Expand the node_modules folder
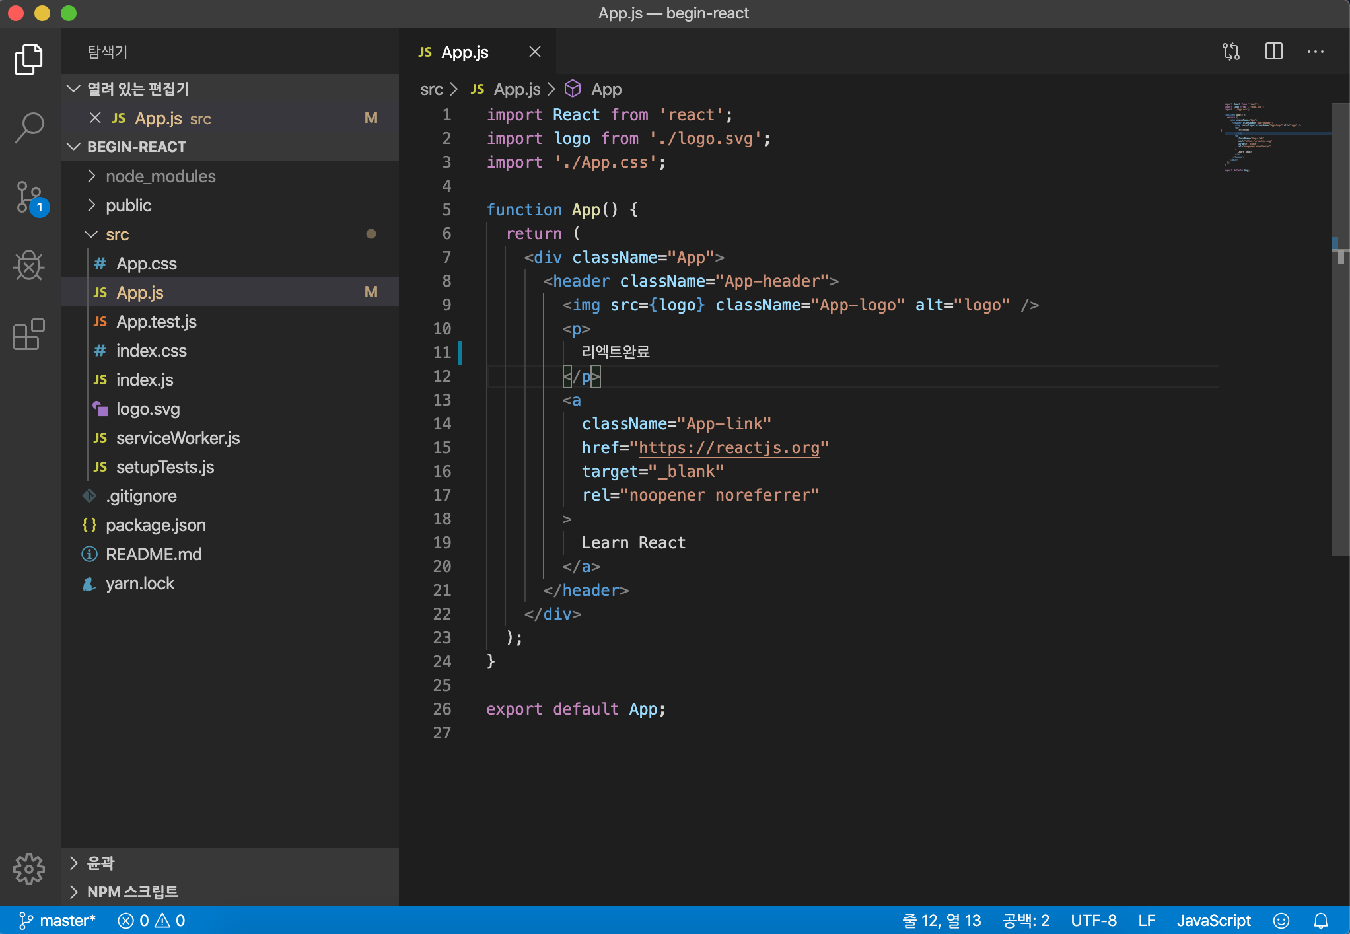This screenshot has height=934, width=1350. tap(160, 176)
